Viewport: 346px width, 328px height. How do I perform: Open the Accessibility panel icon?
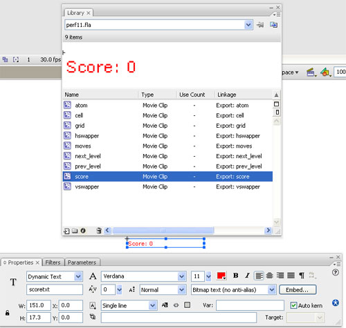tap(336, 302)
